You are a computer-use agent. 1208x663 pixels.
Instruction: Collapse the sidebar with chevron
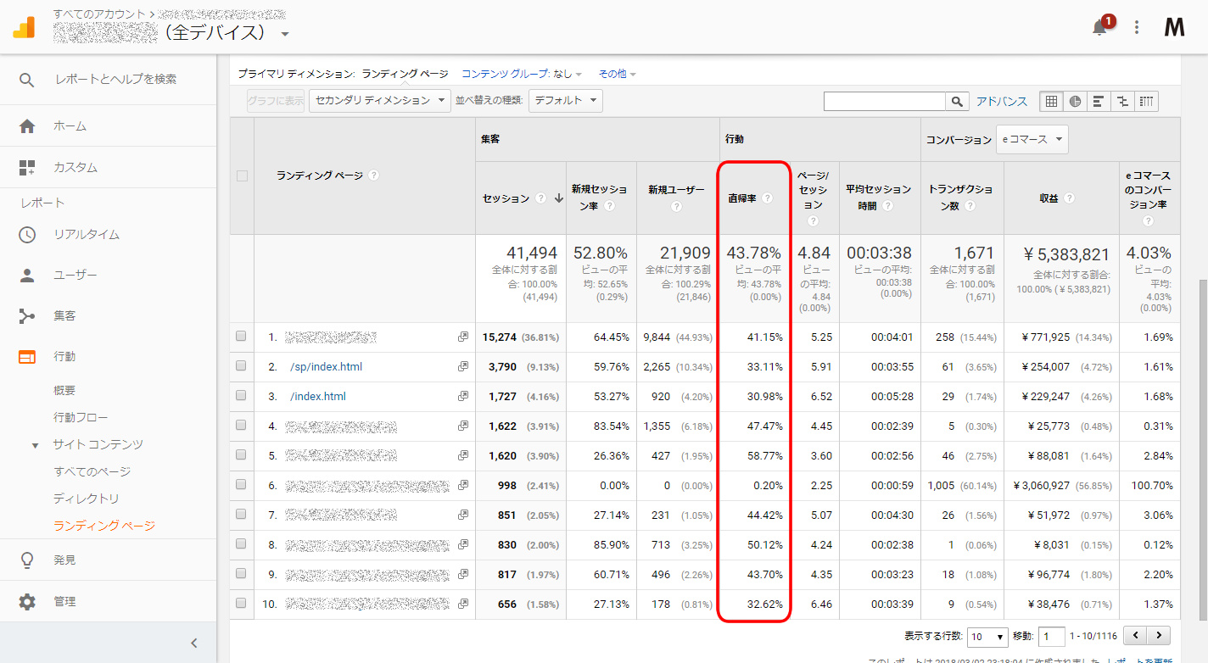point(193,643)
